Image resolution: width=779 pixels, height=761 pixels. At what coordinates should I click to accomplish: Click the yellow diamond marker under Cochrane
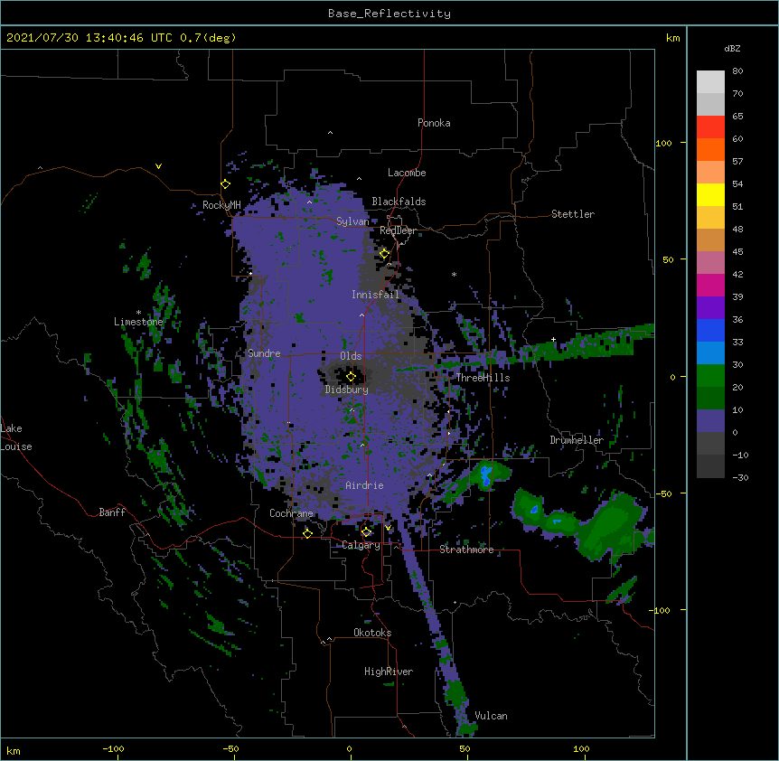[307, 533]
